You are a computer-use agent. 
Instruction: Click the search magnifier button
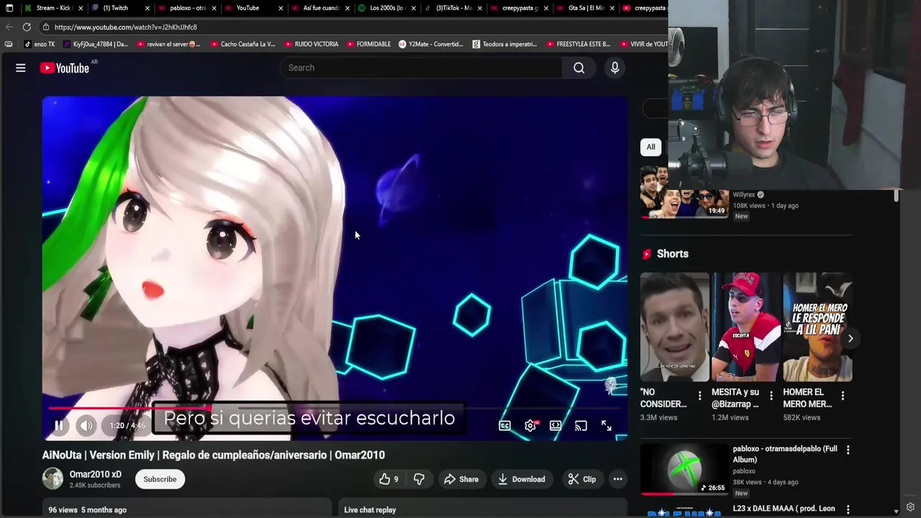pyautogui.click(x=579, y=68)
